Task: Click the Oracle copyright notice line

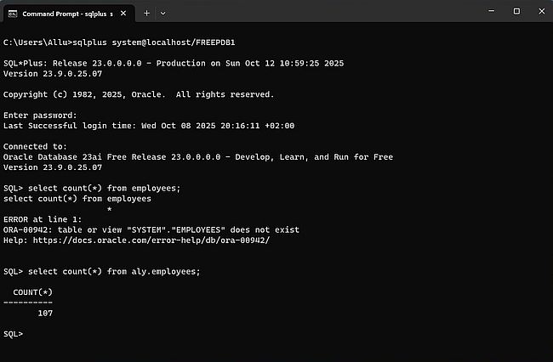Action: [139, 93]
